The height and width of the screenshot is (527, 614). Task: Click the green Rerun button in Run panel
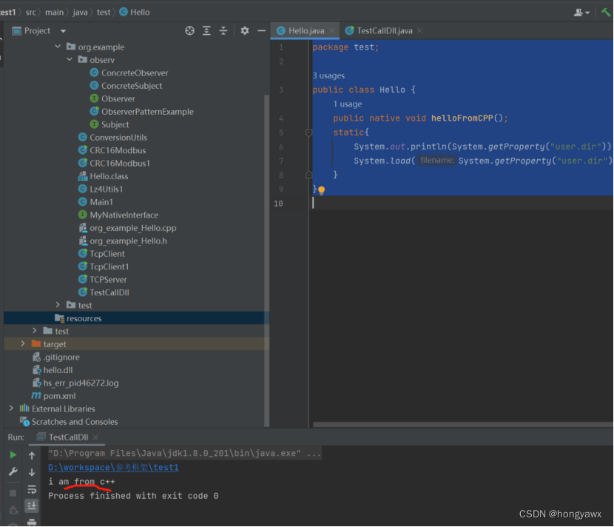13,454
